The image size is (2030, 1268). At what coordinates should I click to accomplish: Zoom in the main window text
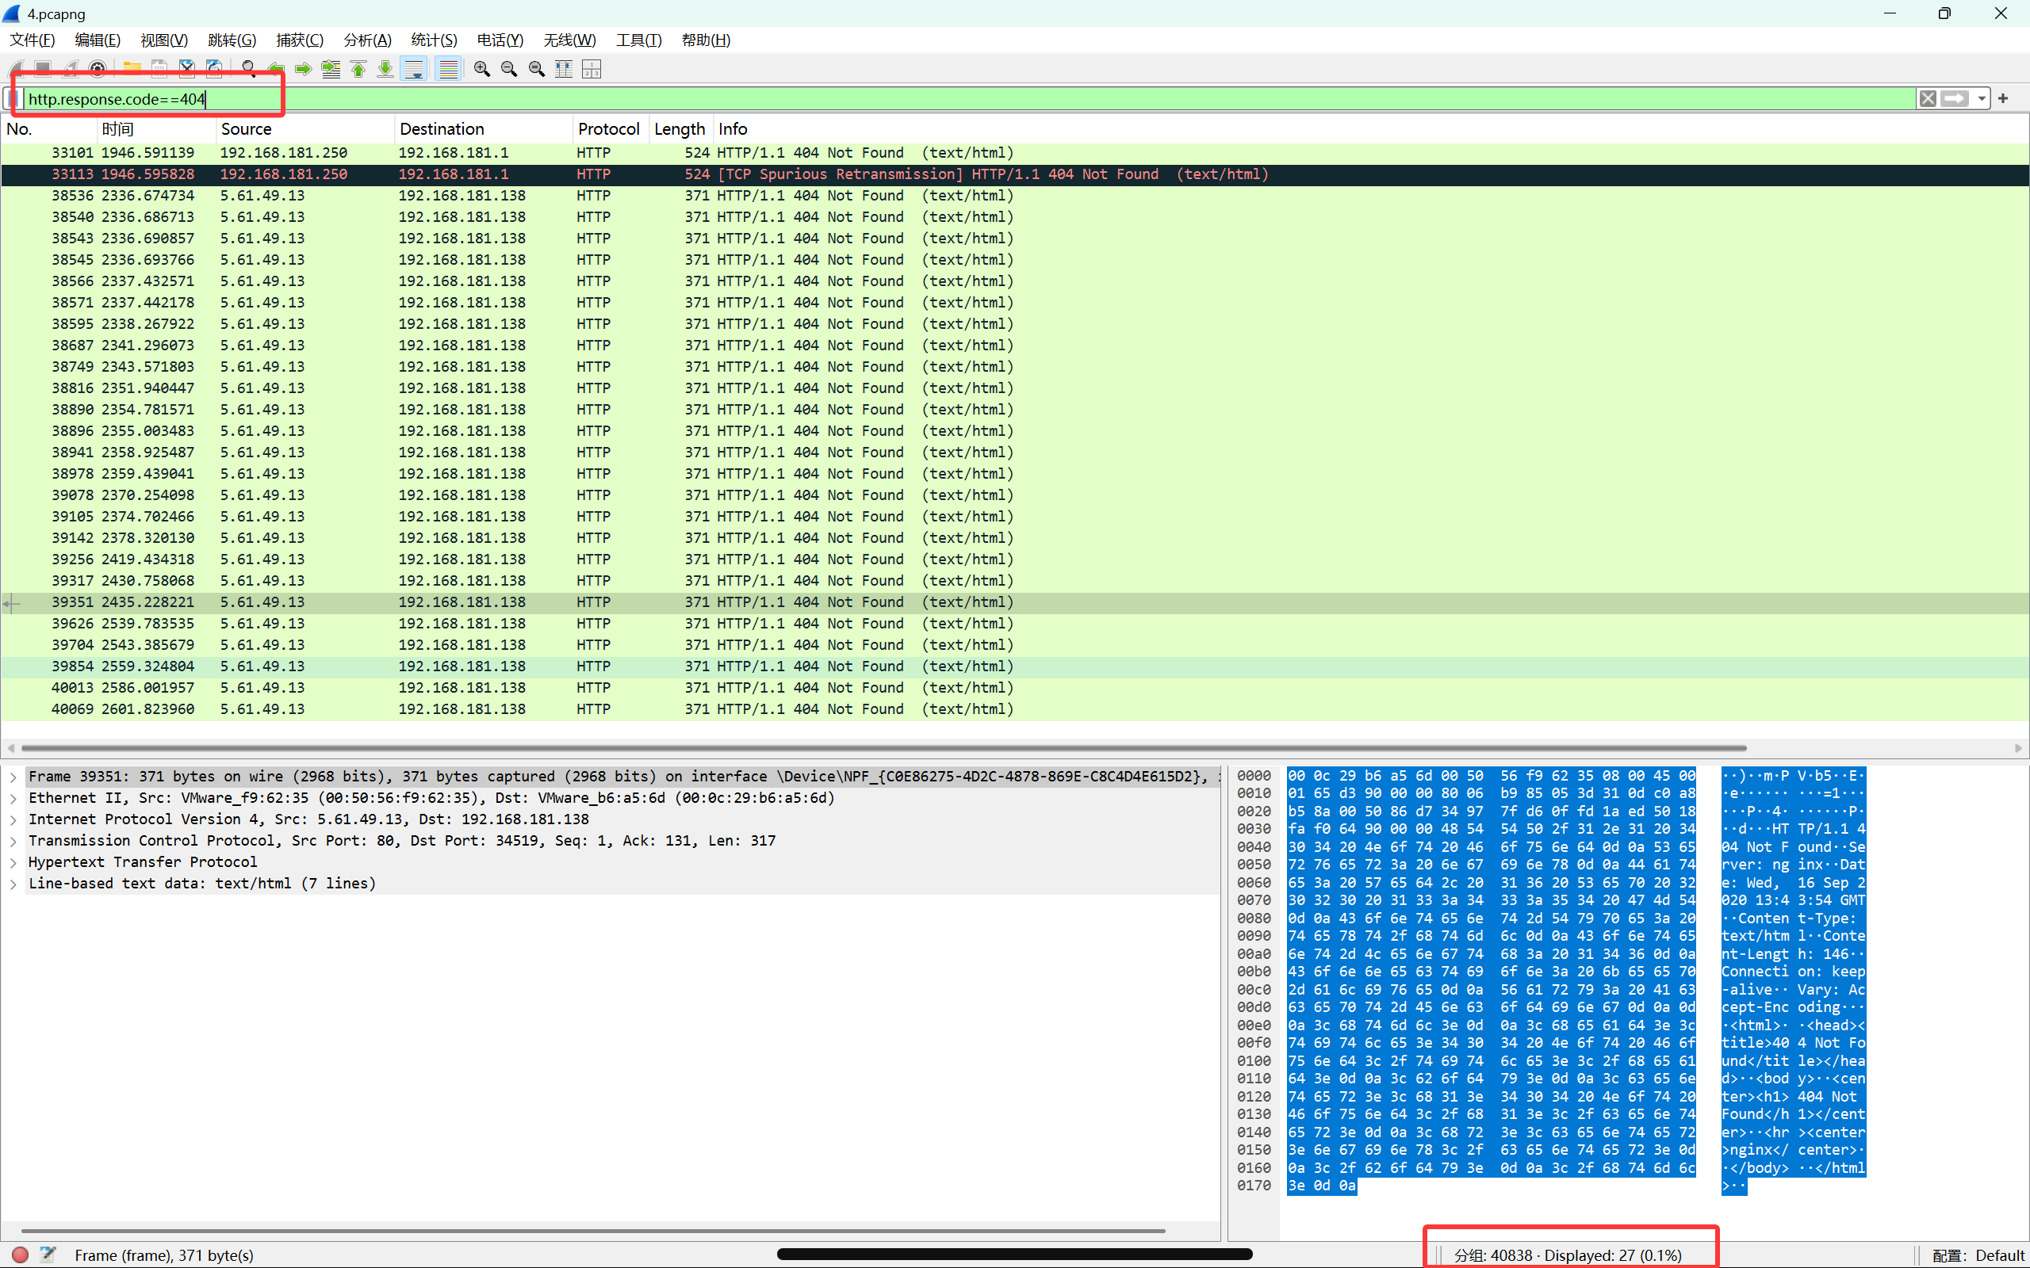tap(481, 69)
